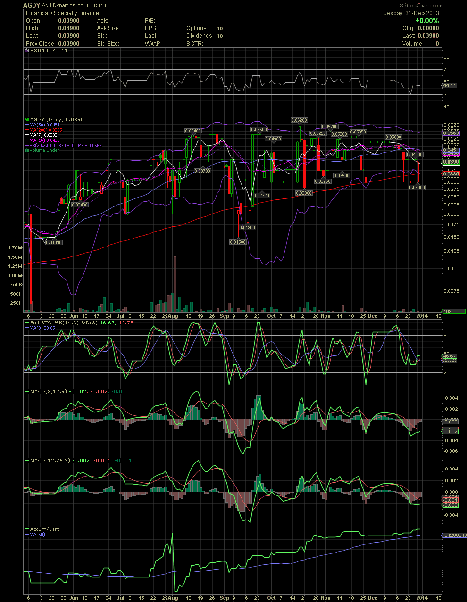Click the Tuesday 31-Dec-2013 date text
Image resolution: width=467 pixels, height=602 pixels.
tap(409, 13)
